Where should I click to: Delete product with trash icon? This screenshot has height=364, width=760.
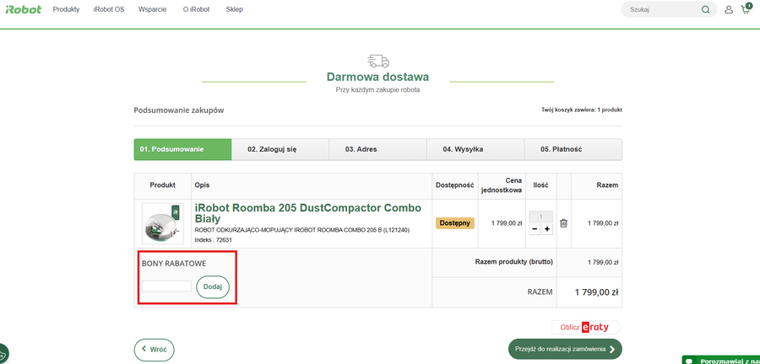pos(564,223)
